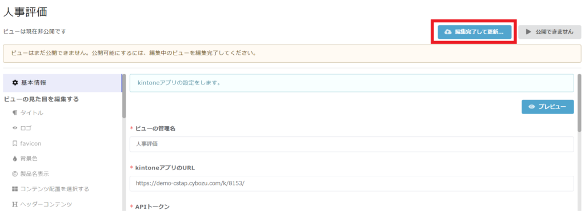Screen dimensions: 585x214
Task: Click the paragraph icon next to タイトル
Action: (15, 112)
